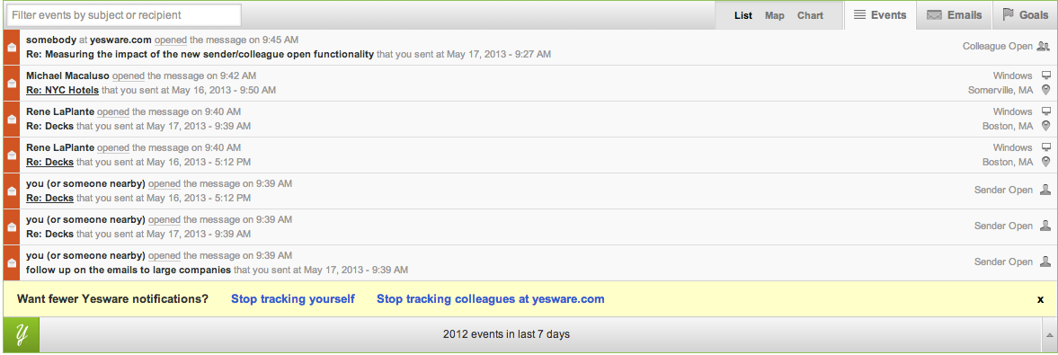The image size is (1058, 355).
Task: Click the envelope icon on the Michael Macaluso row
Action: (x=12, y=83)
